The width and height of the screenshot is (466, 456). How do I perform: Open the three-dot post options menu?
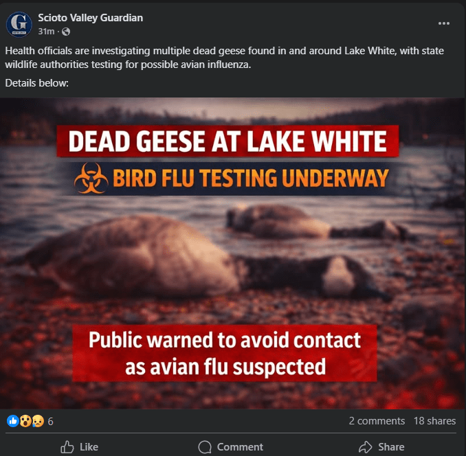[x=444, y=23]
